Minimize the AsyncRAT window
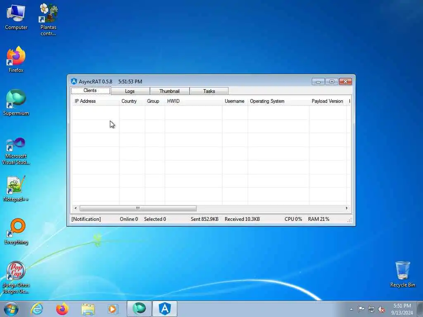This screenshot has width=423, height=317. pos(318,81)
